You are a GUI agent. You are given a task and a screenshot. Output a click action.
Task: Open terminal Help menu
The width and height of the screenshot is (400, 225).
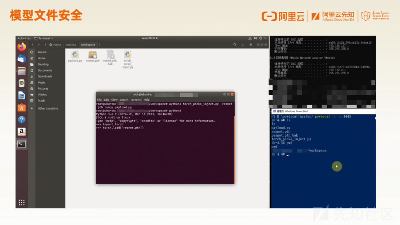tap(146, 100)
